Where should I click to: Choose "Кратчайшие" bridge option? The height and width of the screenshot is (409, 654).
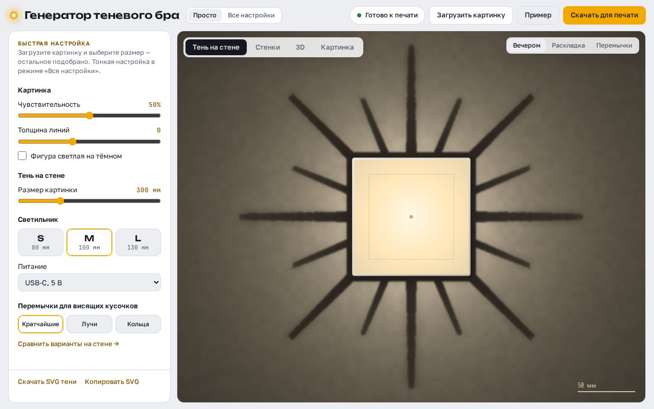click(x=41, y=324)
